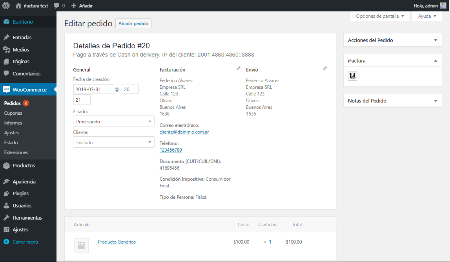Click the cliente@dominio.com.ar email link
The image size is (450, 262).
coord(184,132)
